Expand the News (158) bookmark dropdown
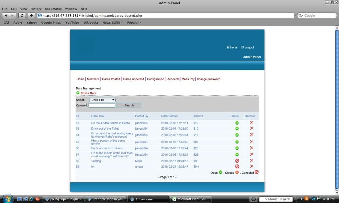The height and width of the screenshot is (203, 339). pyautogui.click(x=112, y=23)
